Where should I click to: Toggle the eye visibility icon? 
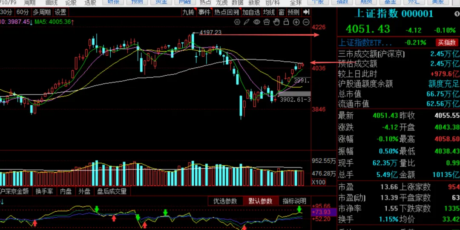tap(257, 22)
